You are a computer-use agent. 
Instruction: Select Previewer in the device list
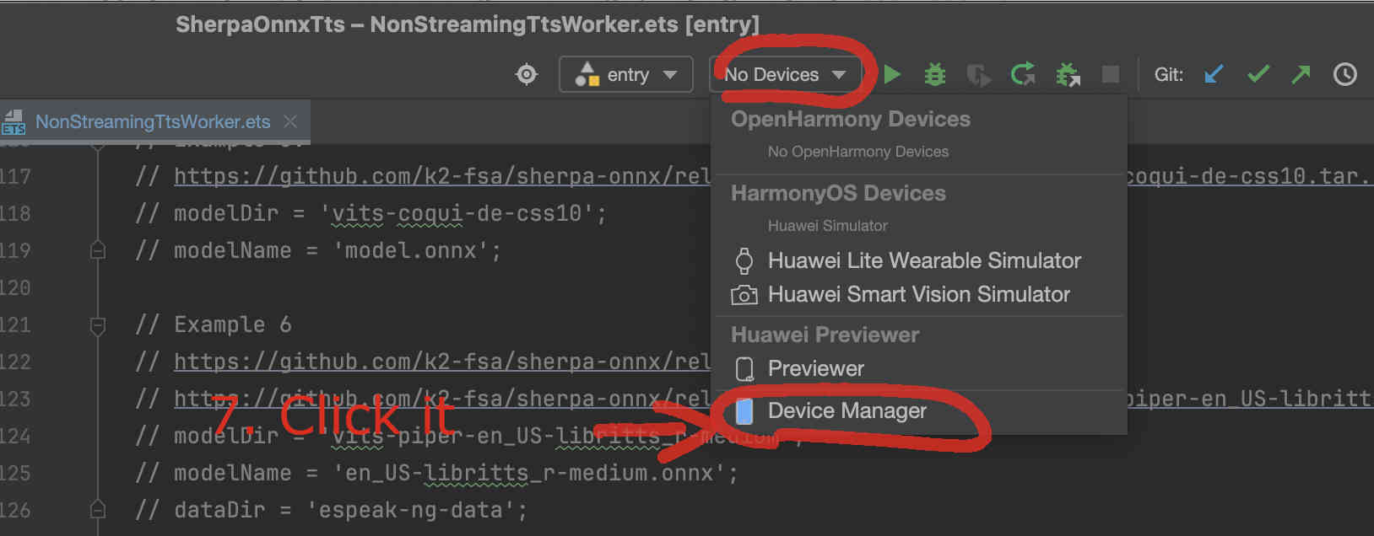pos(919,368)
